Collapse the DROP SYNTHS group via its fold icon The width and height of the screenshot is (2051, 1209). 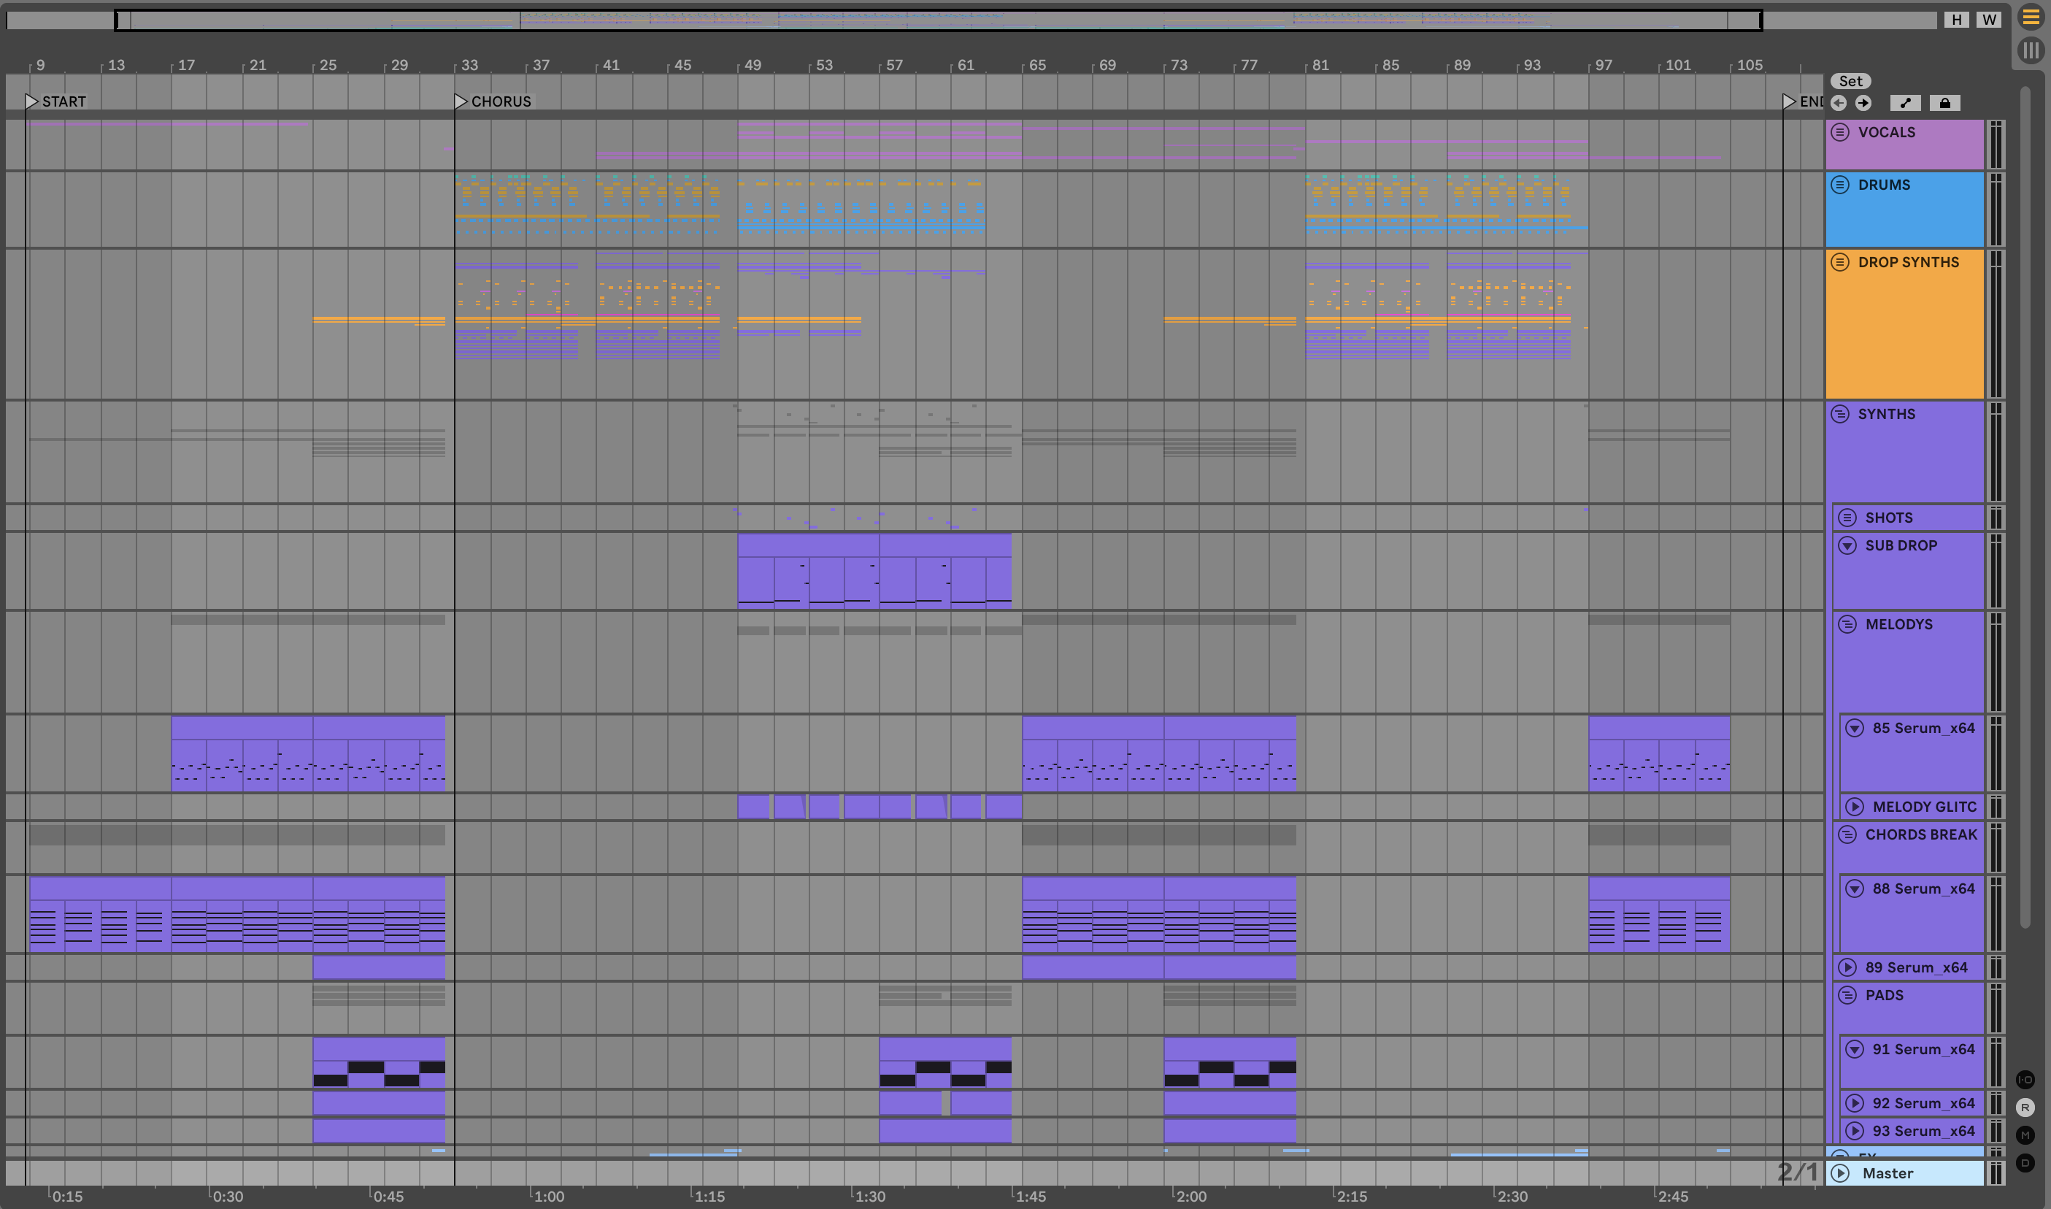pyautogui.click(x=1840, y=262)
